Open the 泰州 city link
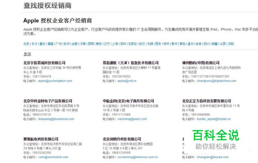 coord(174,44)
